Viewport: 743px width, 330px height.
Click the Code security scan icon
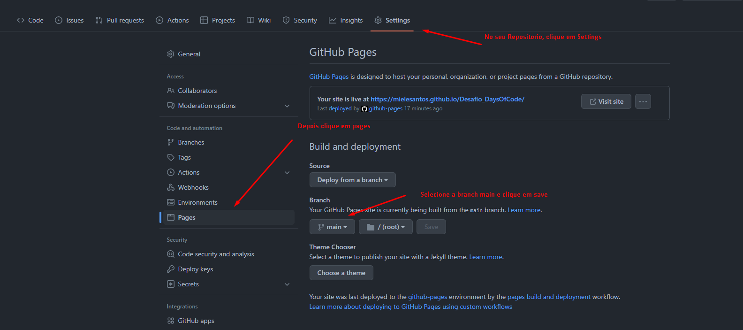[x=171, y=254]
